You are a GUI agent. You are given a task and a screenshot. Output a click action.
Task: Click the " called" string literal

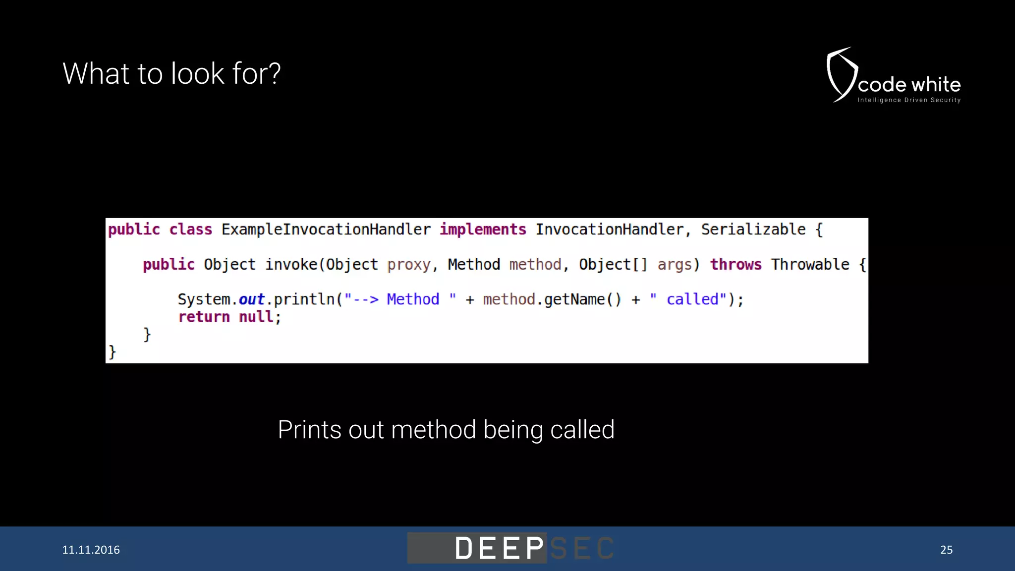pyautogui.click(x=688, y=299)
